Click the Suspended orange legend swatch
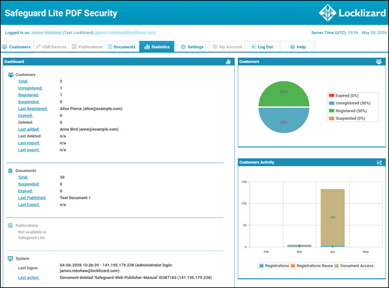The image size is (389, 288). click(331, 119)
